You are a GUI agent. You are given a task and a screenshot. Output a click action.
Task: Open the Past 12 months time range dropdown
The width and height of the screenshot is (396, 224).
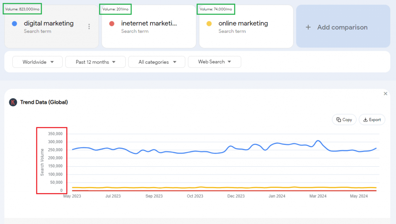96,62
